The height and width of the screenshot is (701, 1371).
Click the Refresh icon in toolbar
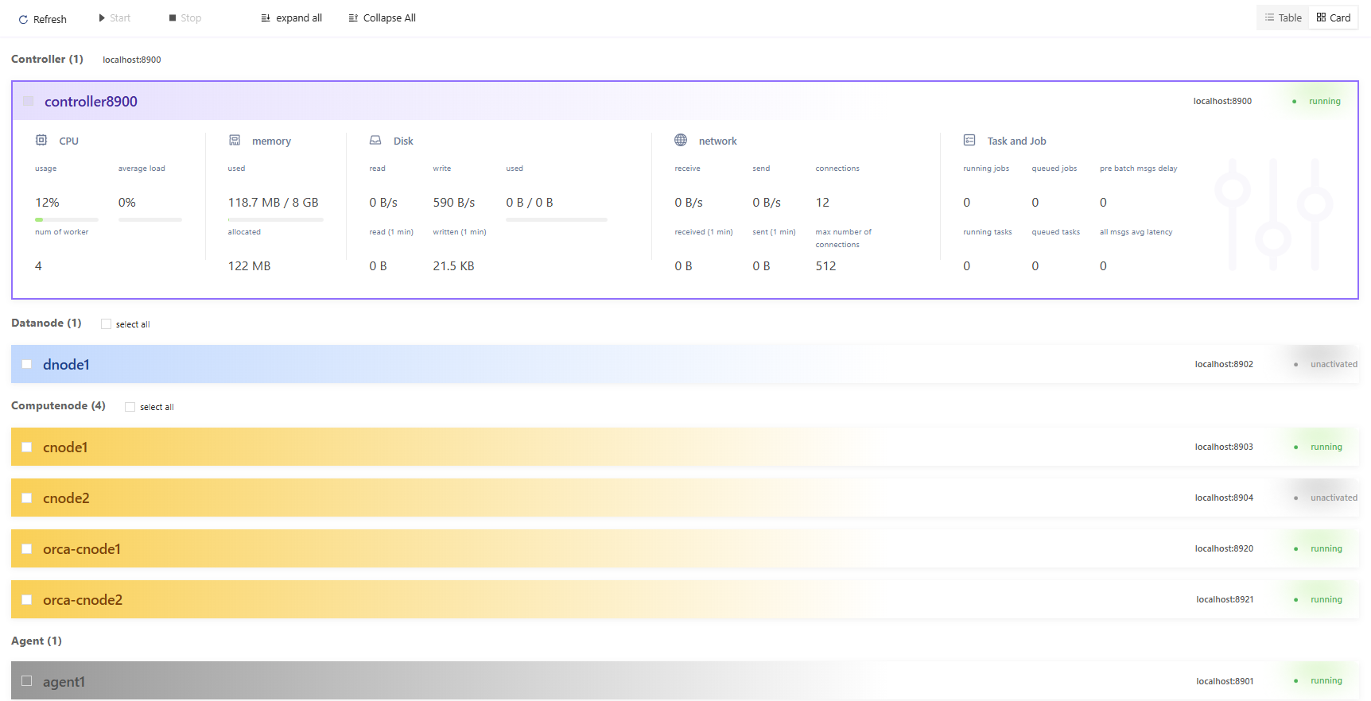click(x=23, y=20)
